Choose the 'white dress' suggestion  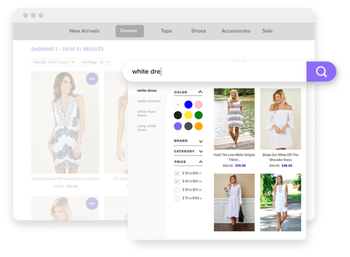[x=147, y=90]
